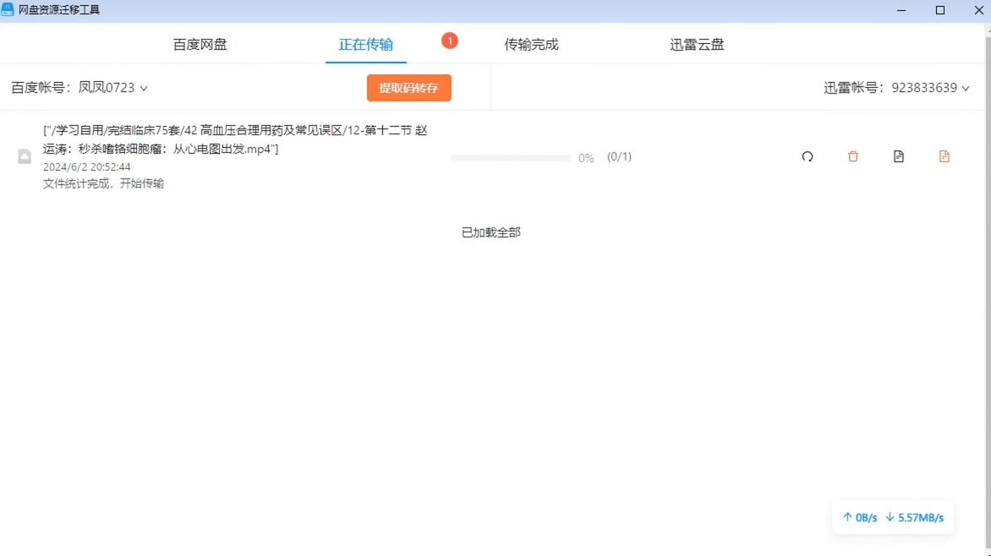991x556 pixels.
Task: Click the download speed indicator showing 5.57MB/s
Action: pyautogui.click(x=916, y=517)
